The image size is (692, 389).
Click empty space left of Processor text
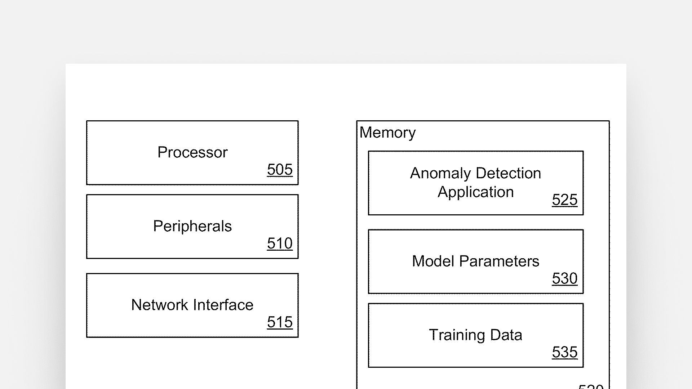coord(119,153)
